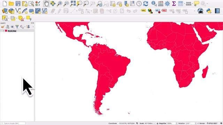
Task: Create a new SpatiaLite layer feather icon
Action: pyautogui.click(x=25, y=11)
